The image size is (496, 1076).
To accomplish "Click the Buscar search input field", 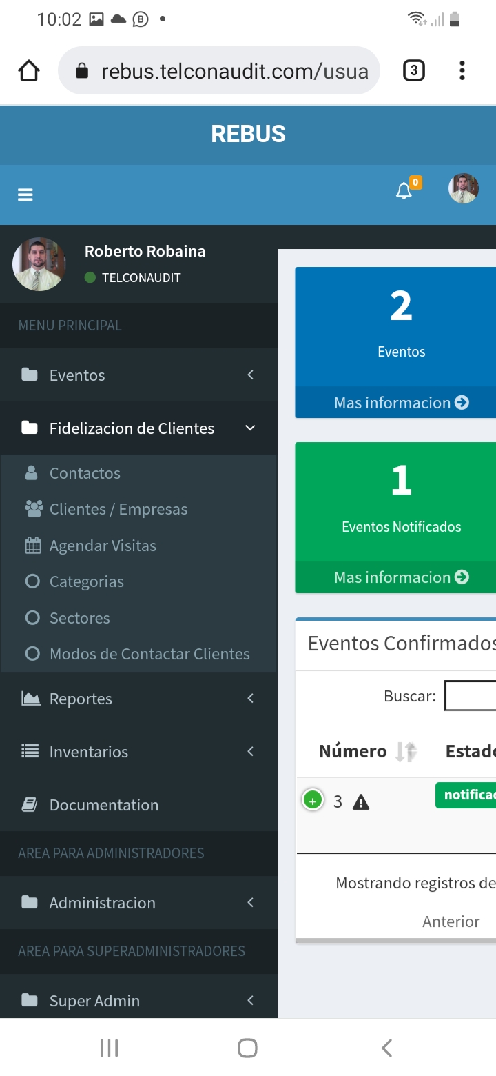I will (x=471, y=695).
